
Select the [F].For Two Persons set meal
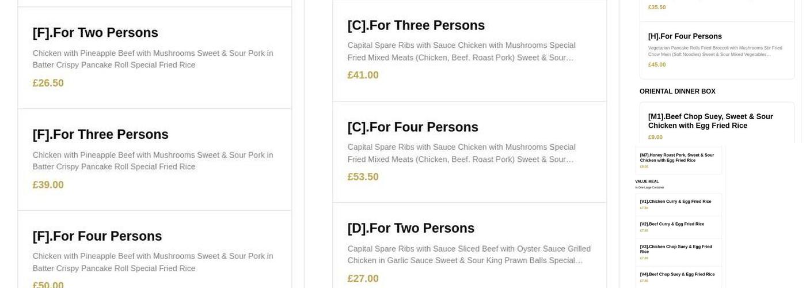point(96,33)
